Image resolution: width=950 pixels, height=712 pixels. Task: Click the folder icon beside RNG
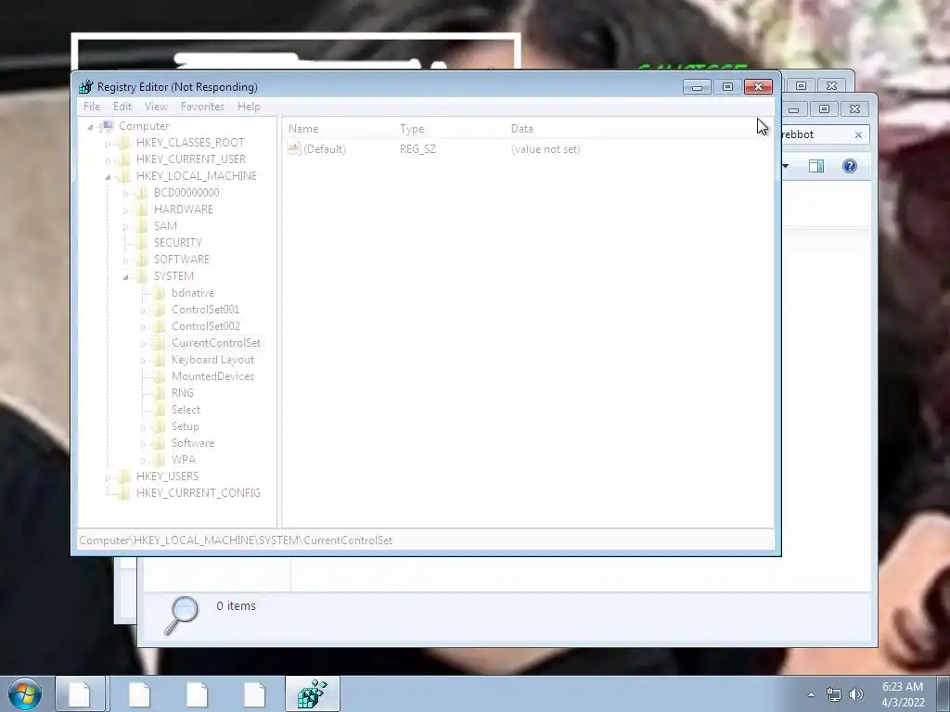[x=159, y=393]
